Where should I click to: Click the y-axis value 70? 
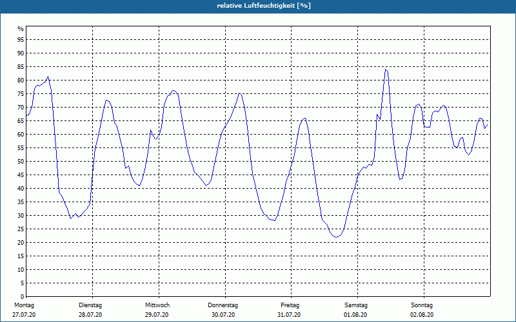tap(21, 107)
